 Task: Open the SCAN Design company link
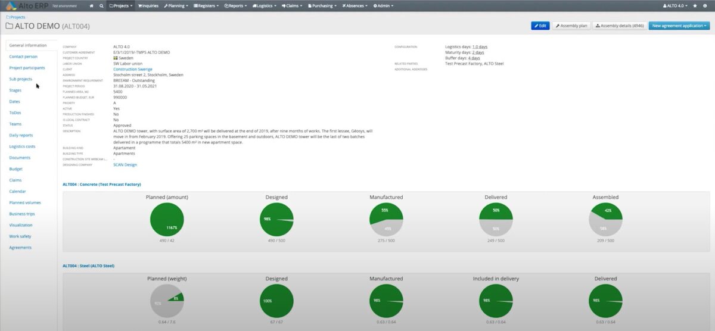point(125,165)
